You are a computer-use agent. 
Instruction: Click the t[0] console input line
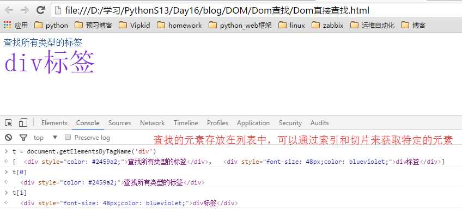pos(20,173)
